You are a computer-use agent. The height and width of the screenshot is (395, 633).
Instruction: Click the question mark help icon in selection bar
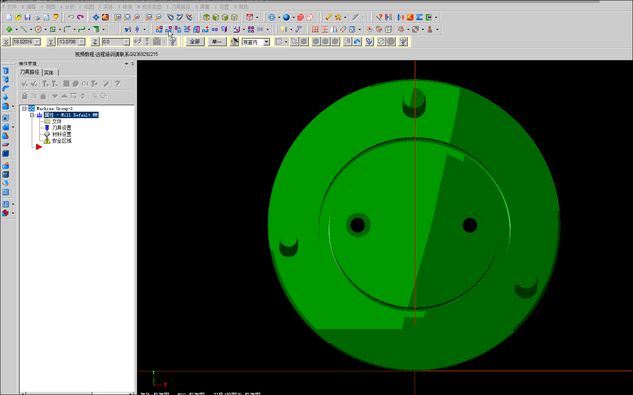403,41
